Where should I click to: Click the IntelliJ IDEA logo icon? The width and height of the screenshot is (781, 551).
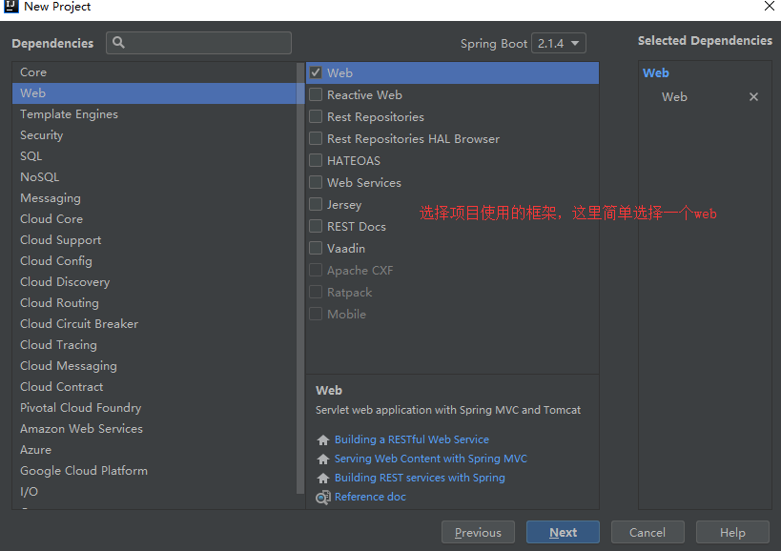coord(10,6)
